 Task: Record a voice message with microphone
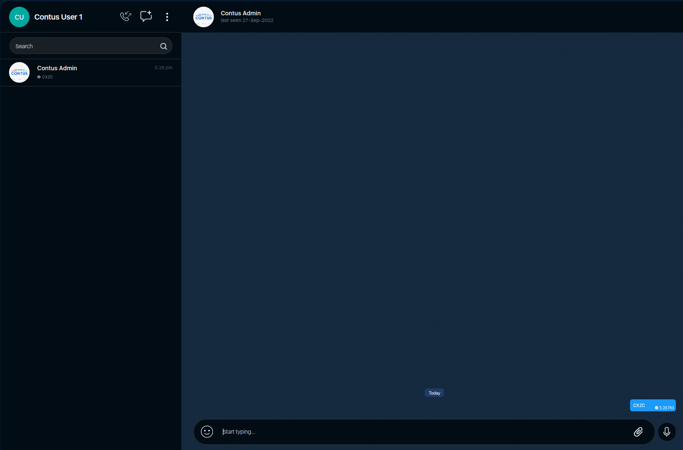pos(667,432)
